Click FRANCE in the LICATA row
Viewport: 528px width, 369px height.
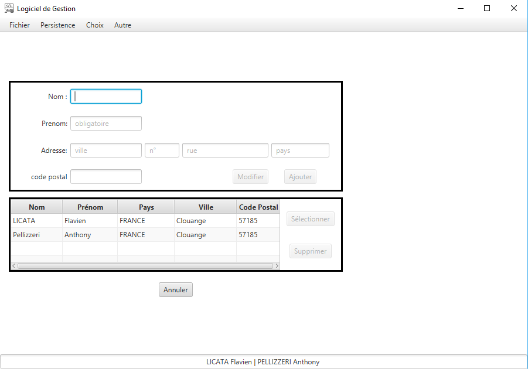click(146, 221)
